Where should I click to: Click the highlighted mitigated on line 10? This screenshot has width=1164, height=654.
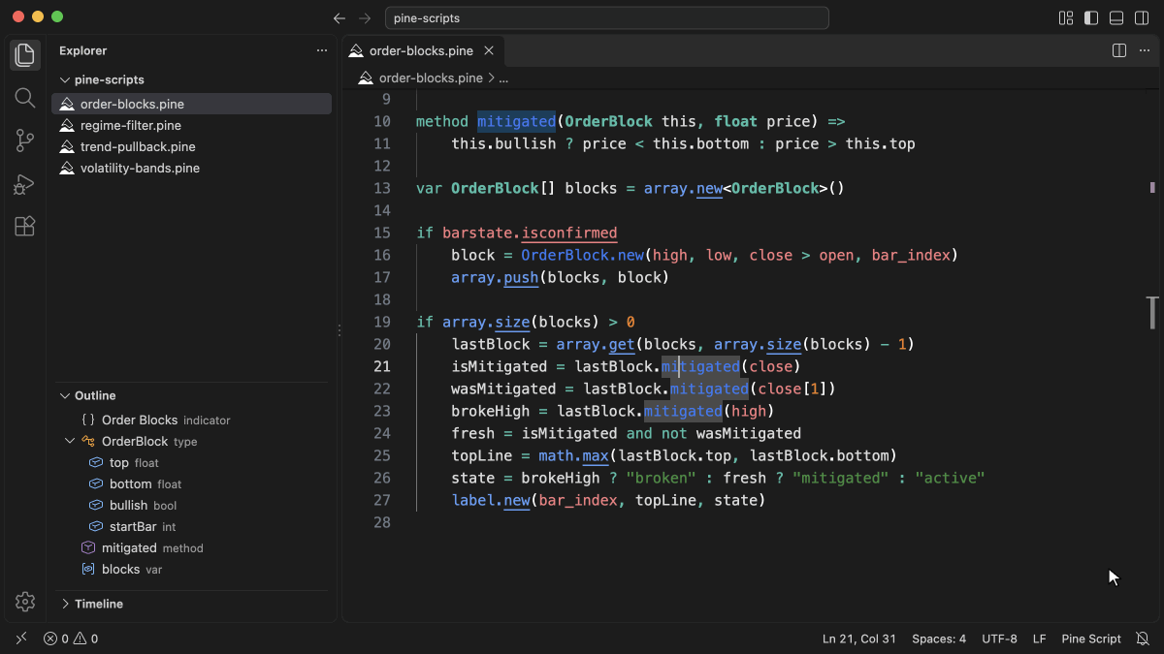[517, 121]
